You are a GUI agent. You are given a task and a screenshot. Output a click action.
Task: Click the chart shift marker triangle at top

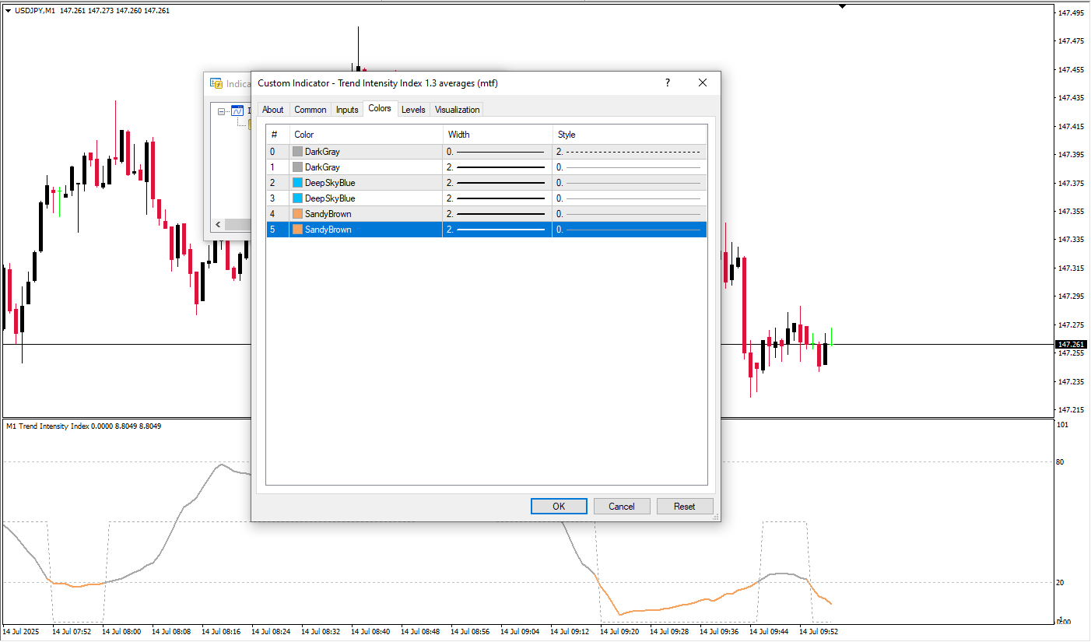841,7
